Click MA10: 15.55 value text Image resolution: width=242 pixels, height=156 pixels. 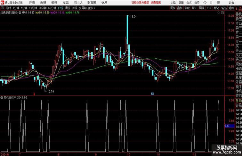(43, 13)
